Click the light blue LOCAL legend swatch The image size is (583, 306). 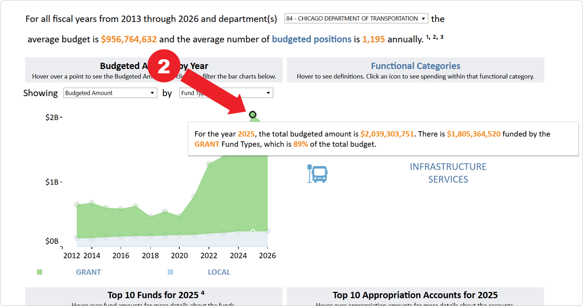point(170,272)
